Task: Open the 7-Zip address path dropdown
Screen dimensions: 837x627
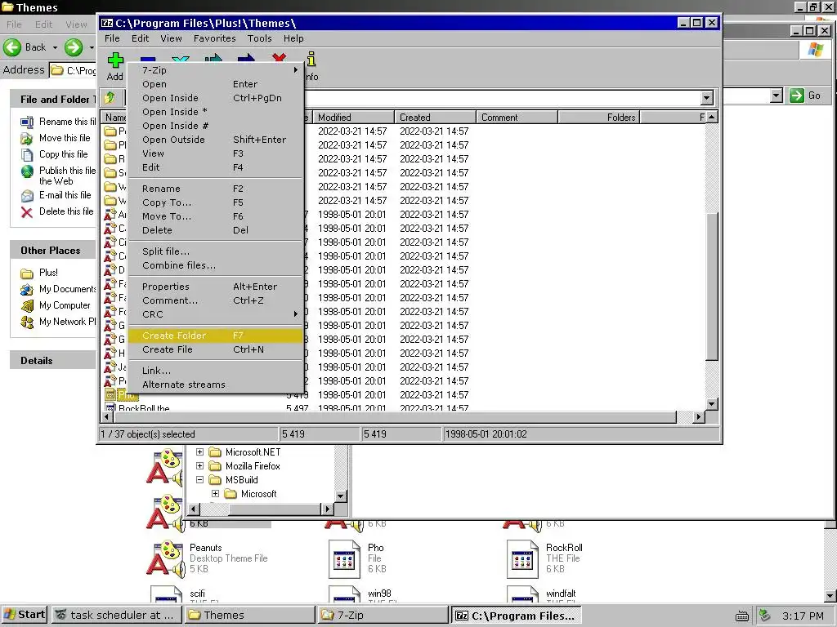Action: click(707, 98)
